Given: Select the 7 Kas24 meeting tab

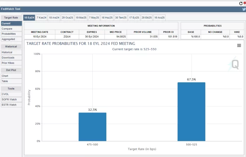Looking at the screenshot, I should (41, 17).
